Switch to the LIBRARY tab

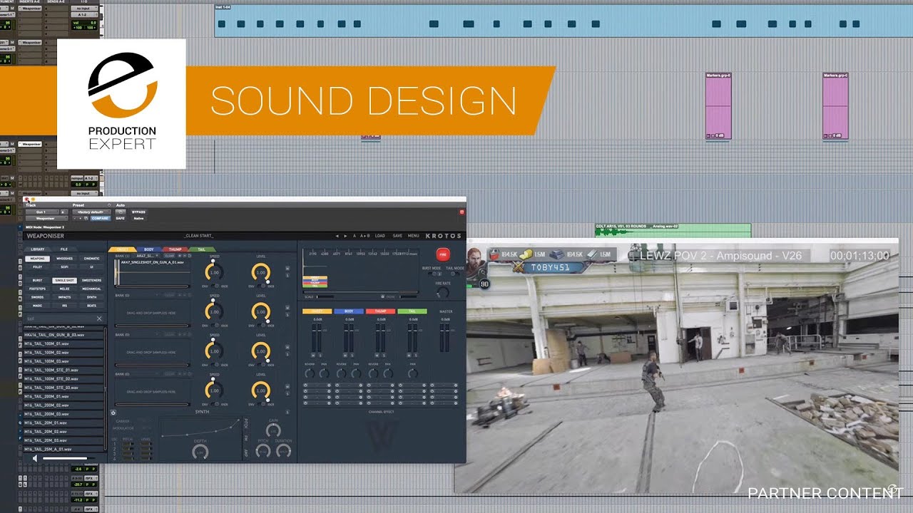38,249
